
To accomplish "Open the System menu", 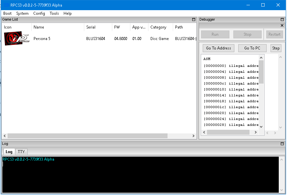I will click(22, 13).
